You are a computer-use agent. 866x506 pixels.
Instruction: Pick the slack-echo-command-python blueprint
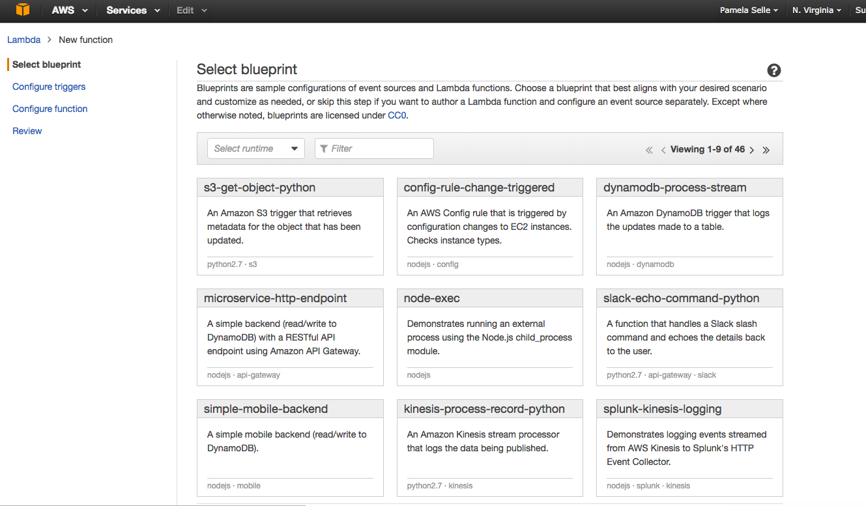[689, 337]
